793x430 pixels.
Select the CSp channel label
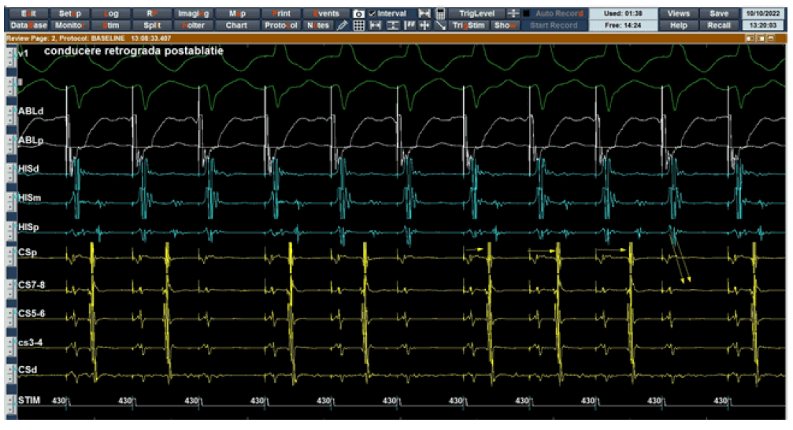tap(28, 252)
